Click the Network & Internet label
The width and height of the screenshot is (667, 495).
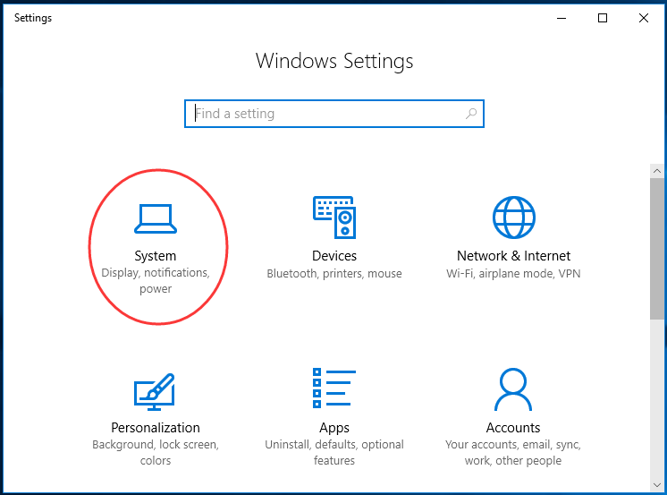tap(513, 256)
